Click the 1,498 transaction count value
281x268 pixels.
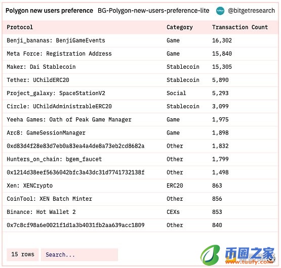coord(220,172)
